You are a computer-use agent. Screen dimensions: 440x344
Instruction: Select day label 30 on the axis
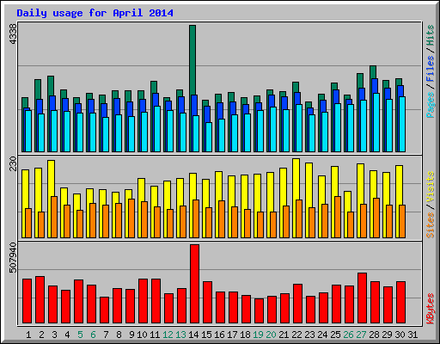pos(400,335)
